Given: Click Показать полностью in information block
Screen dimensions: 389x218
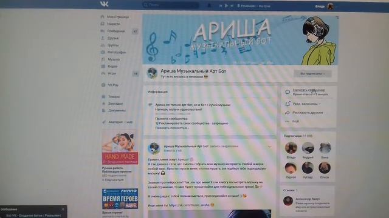Looking at the screenshot, I should pyautogui.click(x=172, y=128).
